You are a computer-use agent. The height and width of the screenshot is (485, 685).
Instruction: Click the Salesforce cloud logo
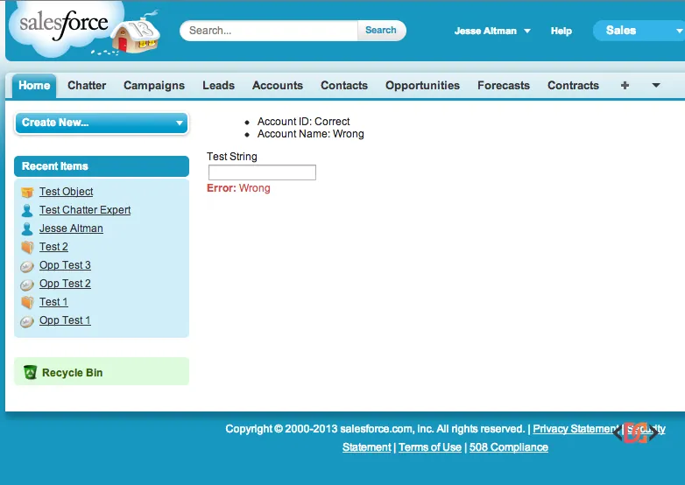pyautogui.click(x=60, y=26)
